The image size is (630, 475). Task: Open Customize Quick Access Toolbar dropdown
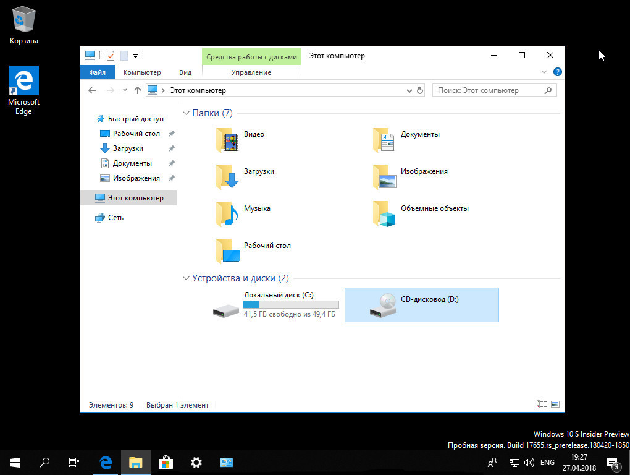(x=136, y=56)
